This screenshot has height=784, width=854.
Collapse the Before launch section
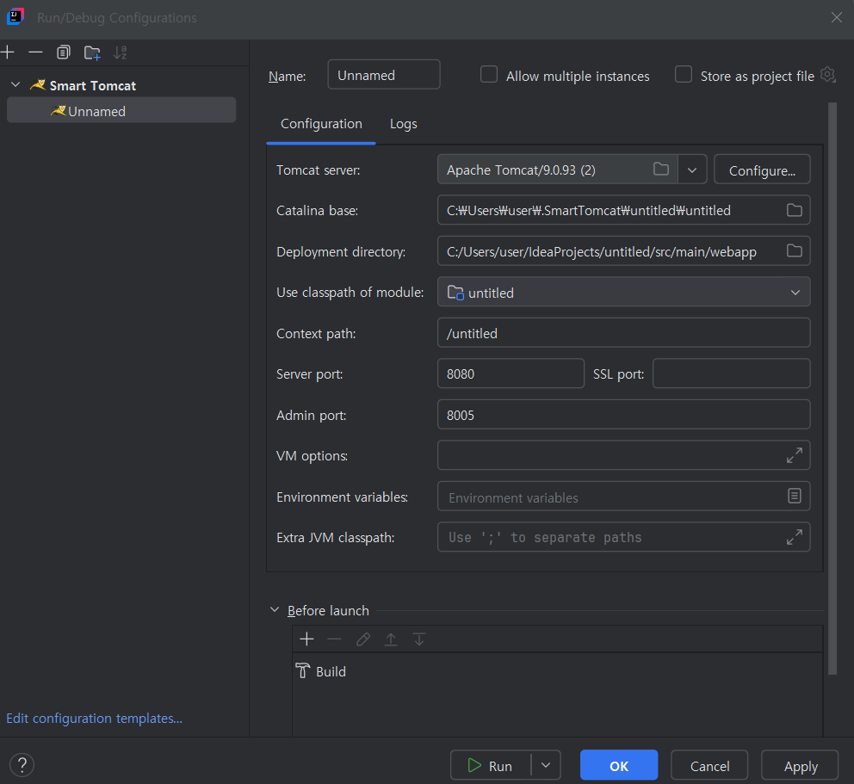coord(275,610)
